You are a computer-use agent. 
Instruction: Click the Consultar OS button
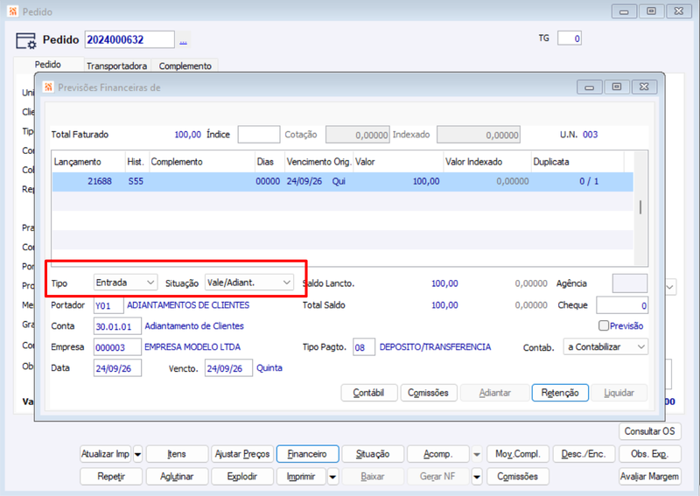(649, 431)
